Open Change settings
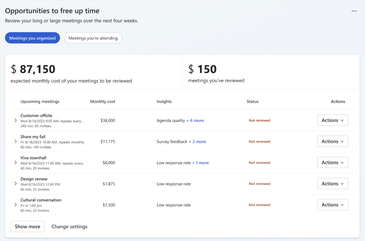This screenshot has height=241, width=365. [69, 227]
